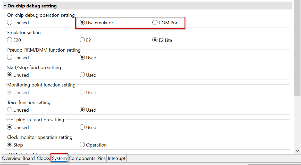Switch to the Board tab
This screenshot has height=165, width=301.
(29, 158)
